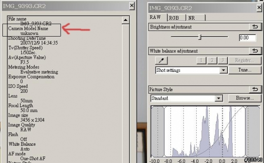Click the 'Evaluative metering' value
Image resolution: width=264 pixels, height=163 pixels.
pyautogui.click(x=39, y=72)
